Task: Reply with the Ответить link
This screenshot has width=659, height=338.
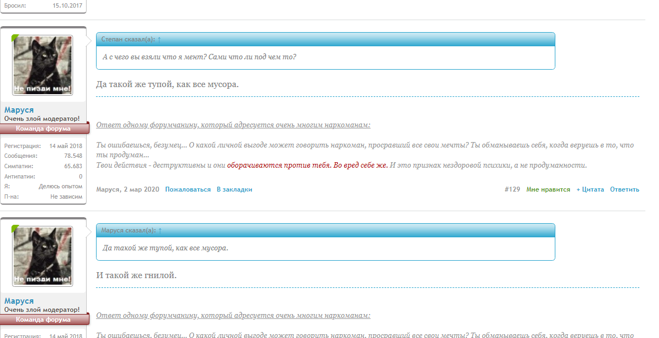Action: coord(626,189)
